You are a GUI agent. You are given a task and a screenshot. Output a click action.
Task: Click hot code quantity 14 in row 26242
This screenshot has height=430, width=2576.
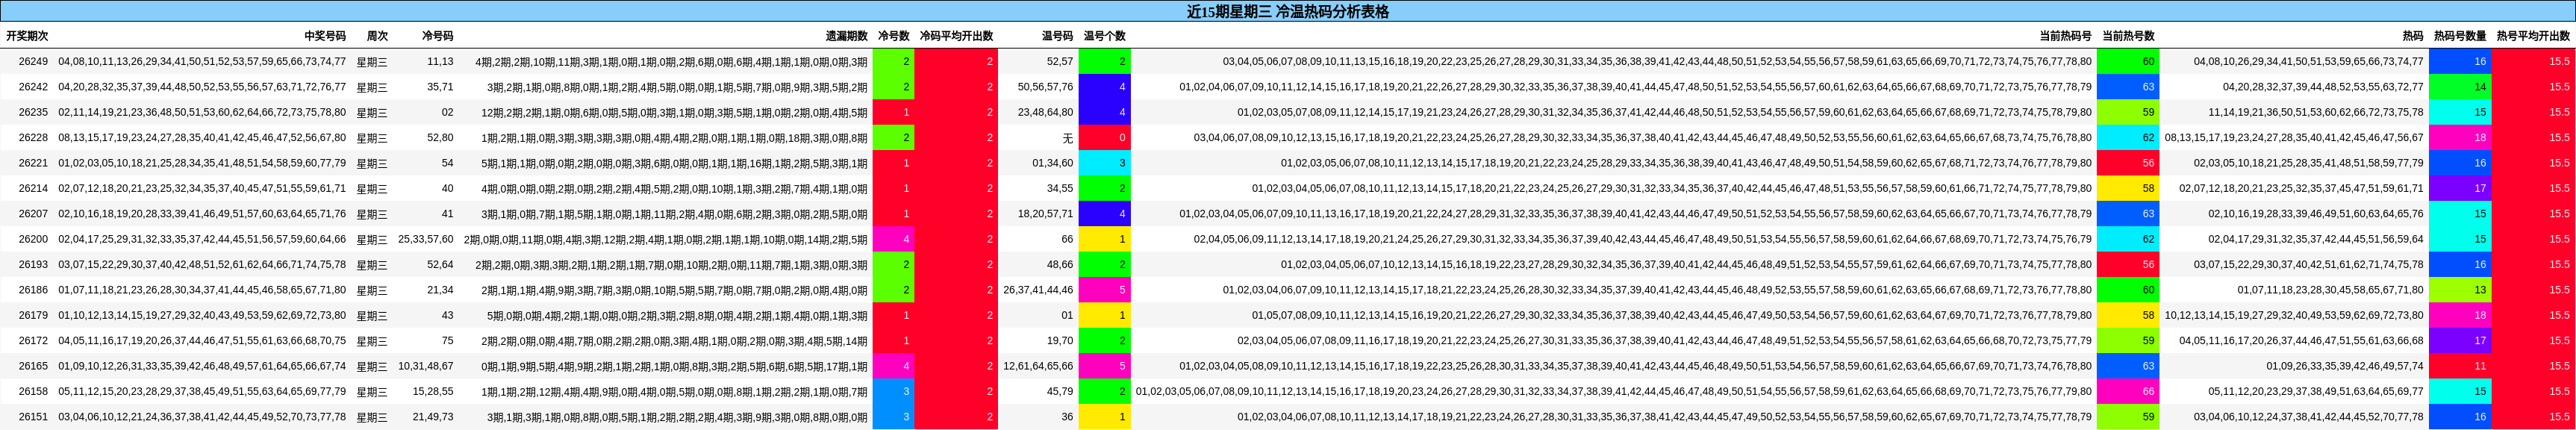pyautogui.click(x=2460, y=87)
